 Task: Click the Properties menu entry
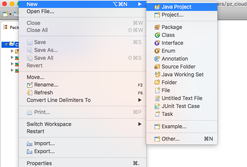pos(39,163)
